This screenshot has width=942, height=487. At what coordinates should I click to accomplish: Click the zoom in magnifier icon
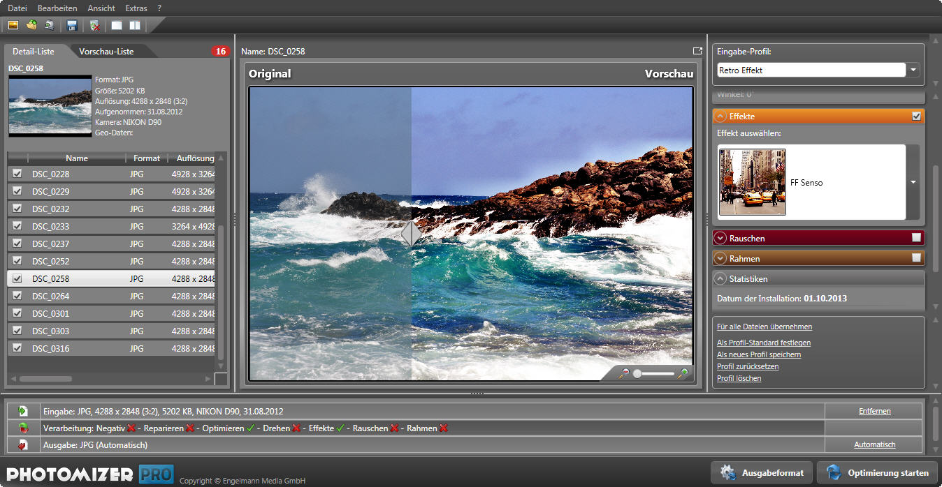point(683,374)
